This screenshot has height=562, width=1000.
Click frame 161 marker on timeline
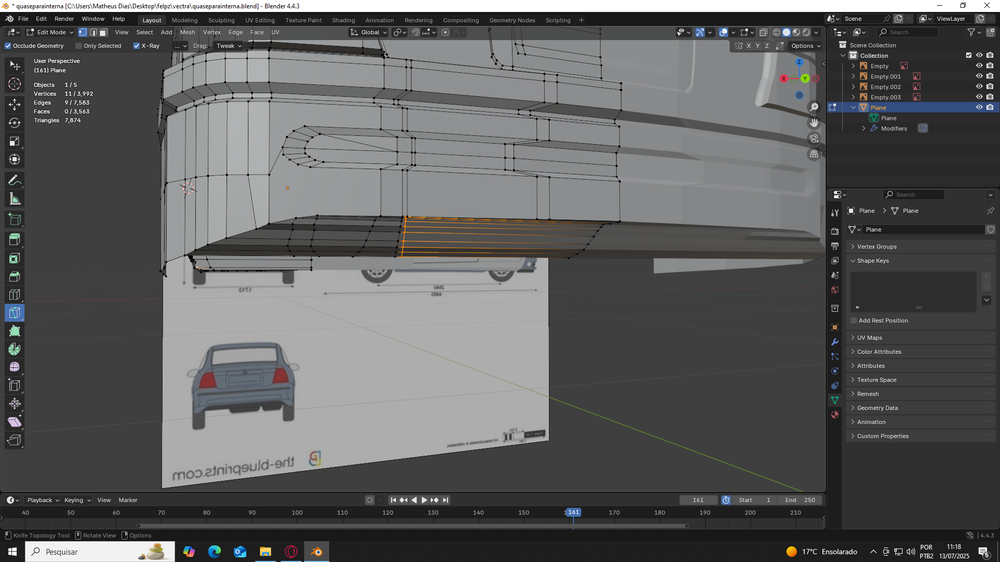coord(573,513)
